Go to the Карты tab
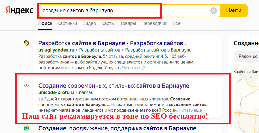This screenshot has width=259, height=133. [x=108, y=23]
